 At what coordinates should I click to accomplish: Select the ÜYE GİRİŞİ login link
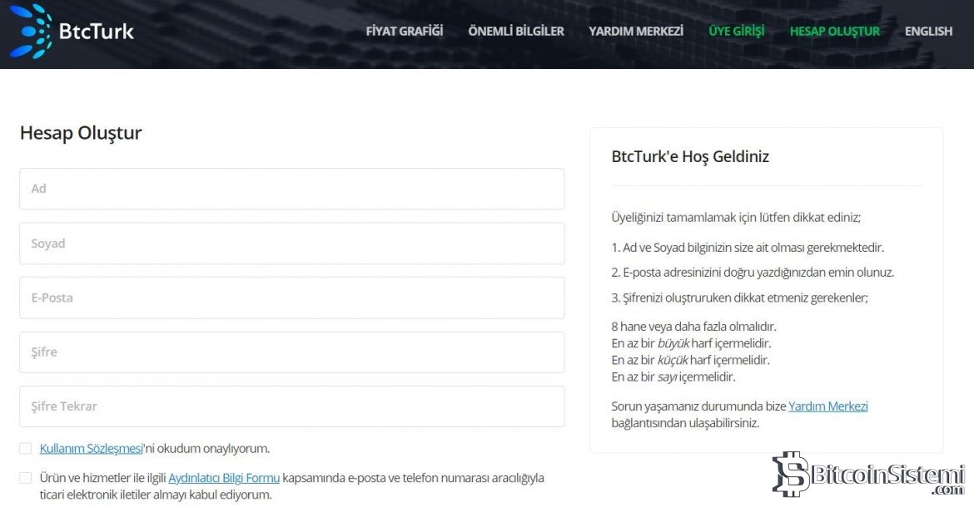pyautogui.click(x=736, y=32)
